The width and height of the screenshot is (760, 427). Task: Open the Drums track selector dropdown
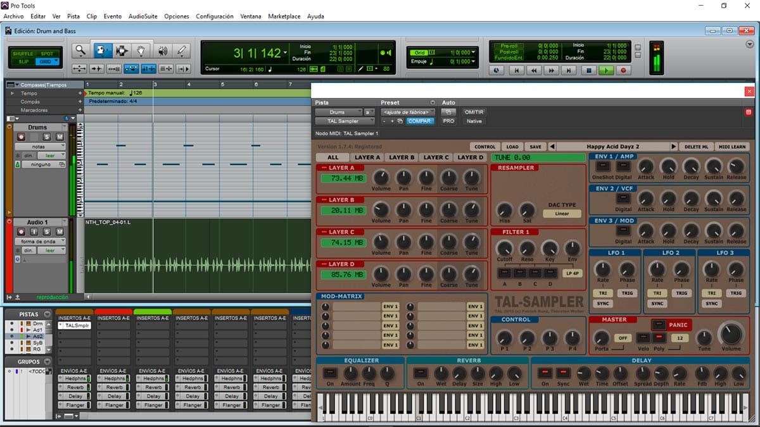[x=339, y=112]
